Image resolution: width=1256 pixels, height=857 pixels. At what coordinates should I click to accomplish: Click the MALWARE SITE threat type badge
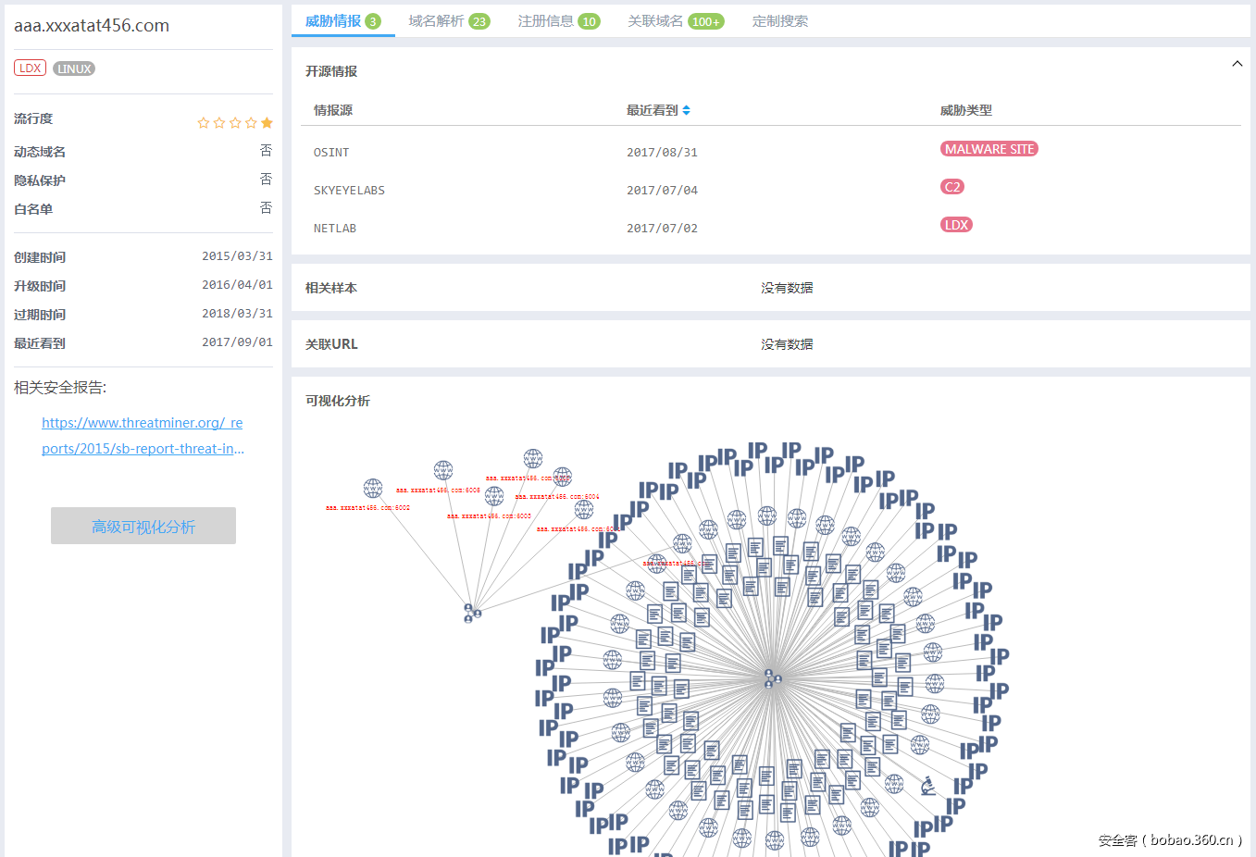coord(989,149)
